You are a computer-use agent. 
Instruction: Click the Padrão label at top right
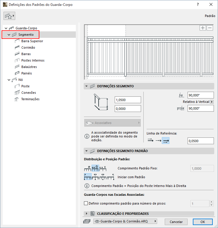pyautogui.click(x=210, y=16)
